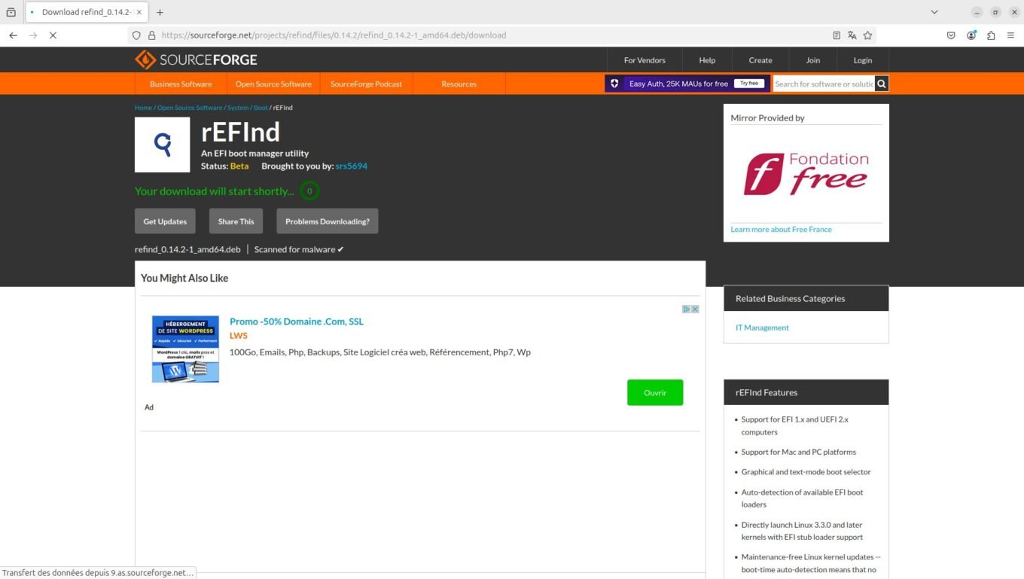
Task: Click Support for Mac and PC platforms
Action: (798, 452)
